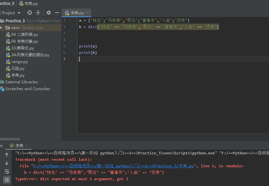
Task: Expand the venv library root folder
Action: [x=1, y=28]
